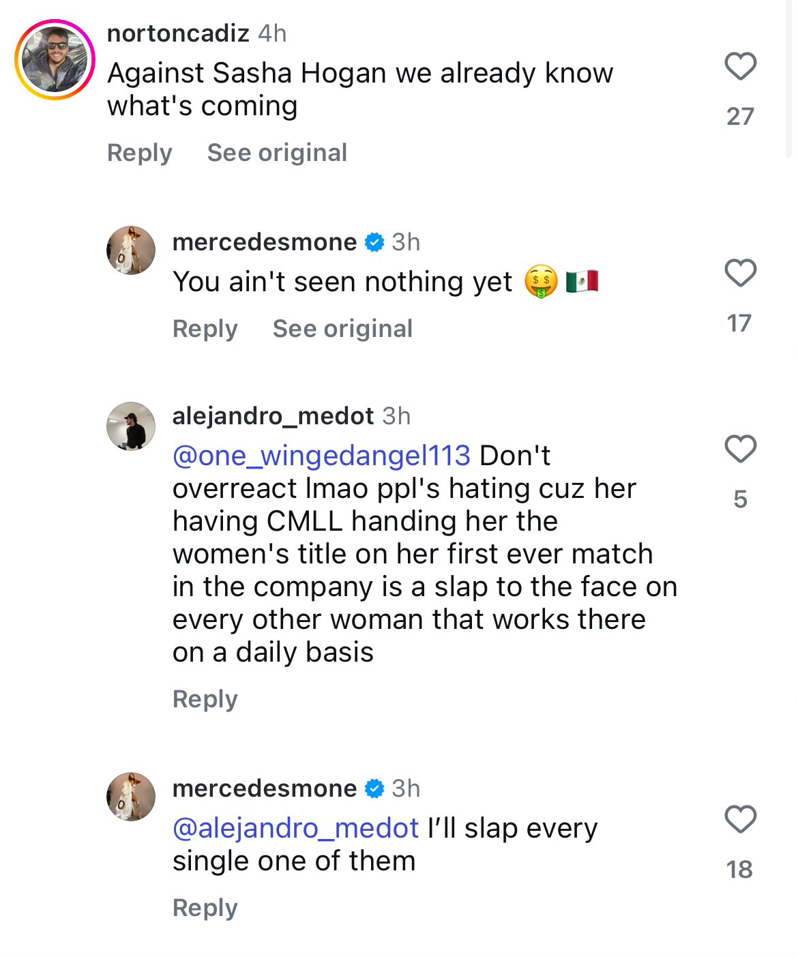Open mercedesmone's avatar on first reply
The height and width of the screenshot is (957, 798).
tap(131, 250)
